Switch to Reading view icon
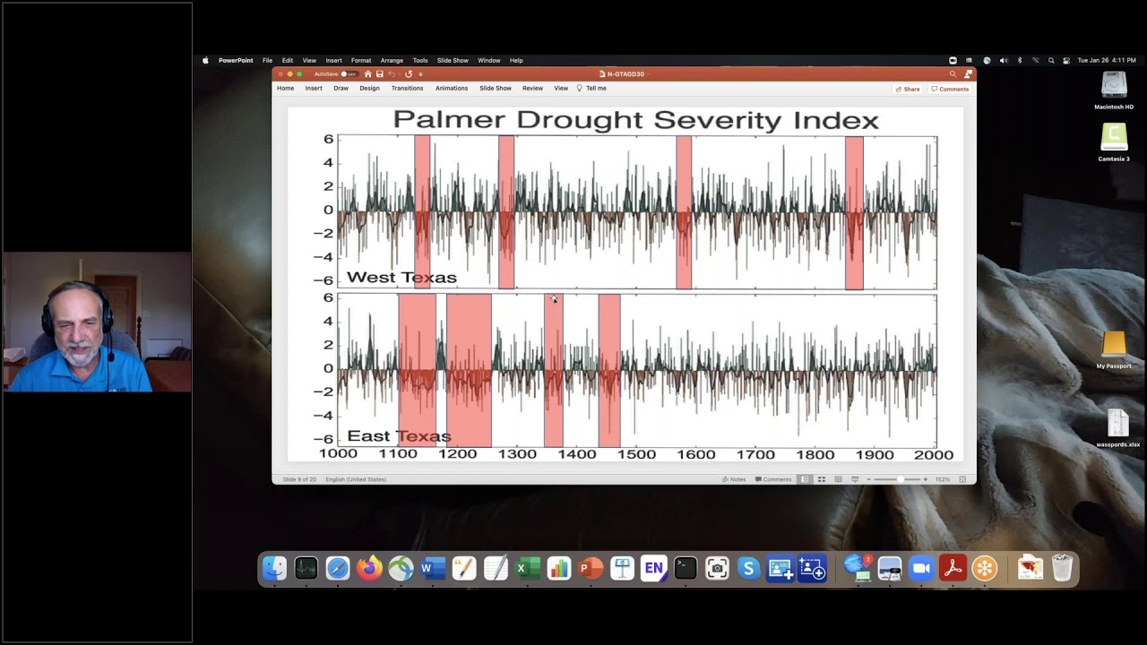Viewport: 1147px width, 645px height. tap(839, 479)
